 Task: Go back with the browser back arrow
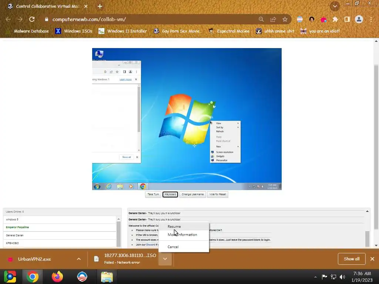click(8, 19)
